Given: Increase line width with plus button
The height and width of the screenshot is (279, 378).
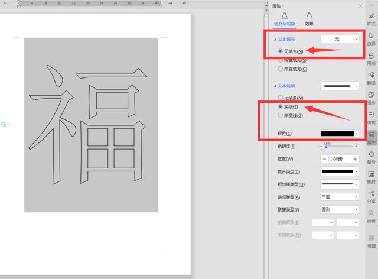Looking at the screenshot, I should click(355, 159).
